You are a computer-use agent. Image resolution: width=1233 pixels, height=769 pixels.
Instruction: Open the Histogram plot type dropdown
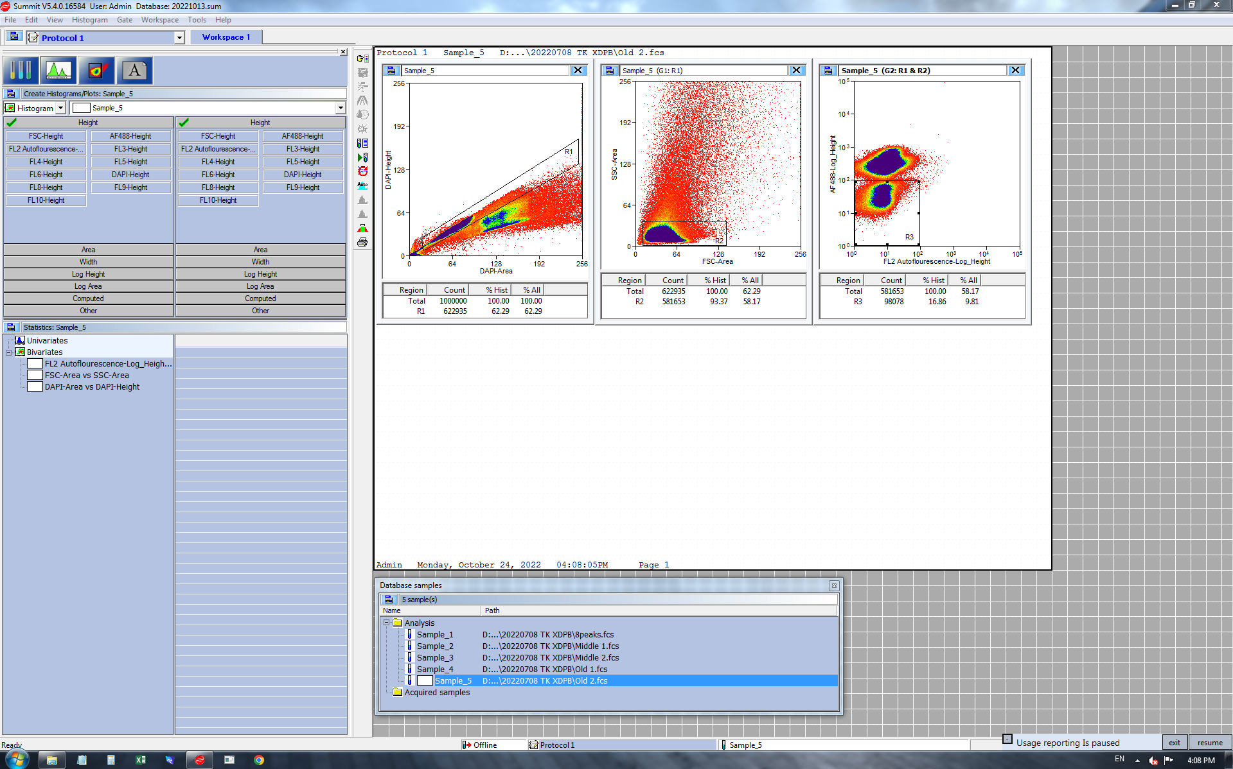tap(60, 108)
